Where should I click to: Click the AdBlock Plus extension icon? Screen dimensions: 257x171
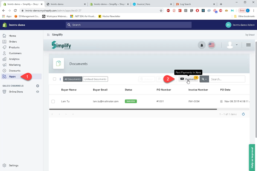pos(168,10)
